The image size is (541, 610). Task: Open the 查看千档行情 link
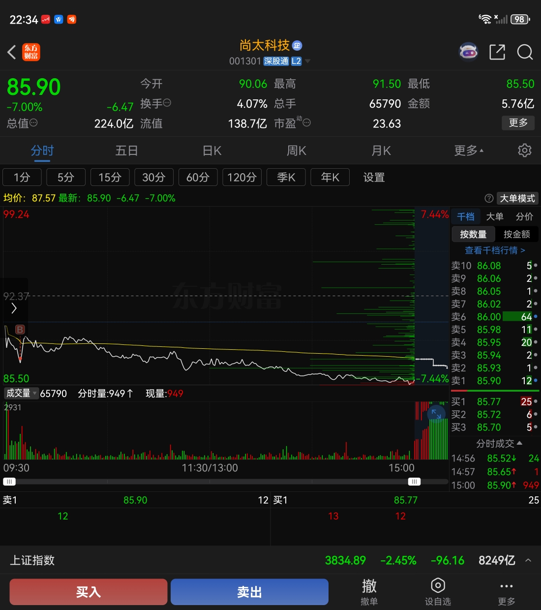click(x=495, y=250)
